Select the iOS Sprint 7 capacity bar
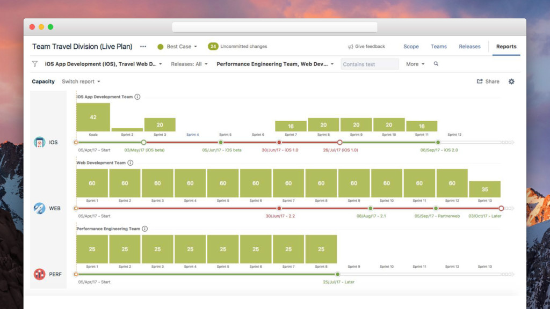550x309 pixels. click(x=291, y=126)
